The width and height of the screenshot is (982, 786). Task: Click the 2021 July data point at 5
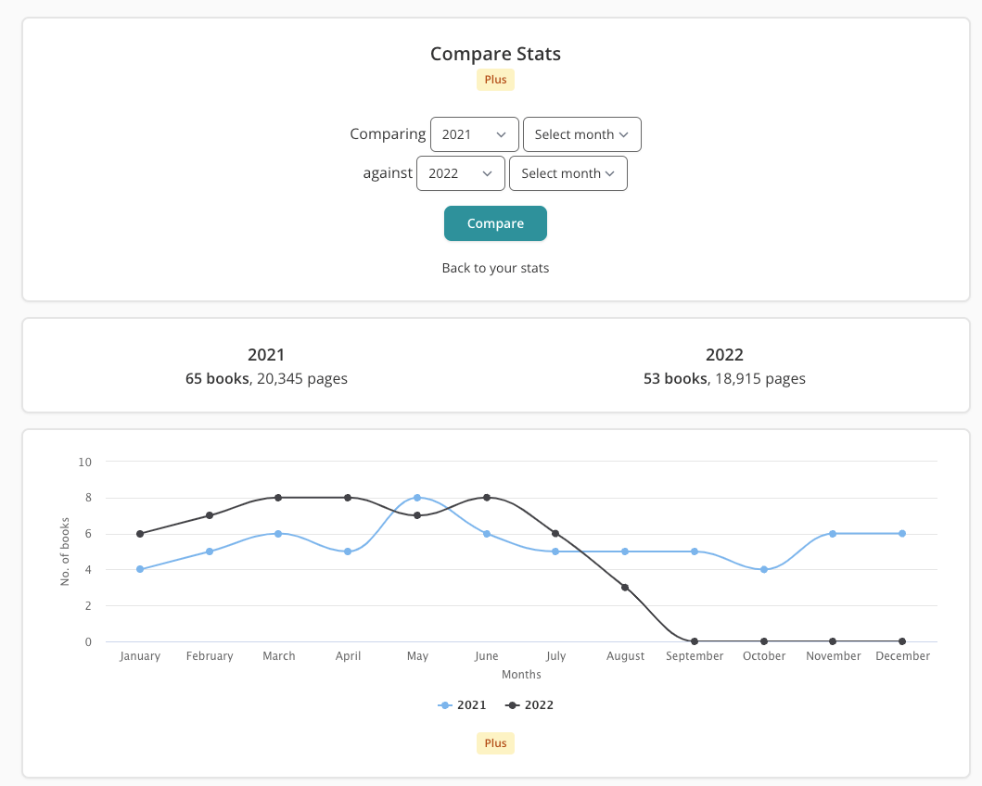tap(555, 551)
